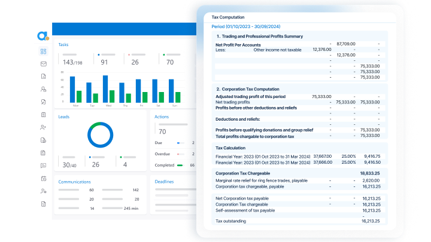Select the Tasks card heading
The height and width of the screenshot is (242, 431).
[63, 45]
